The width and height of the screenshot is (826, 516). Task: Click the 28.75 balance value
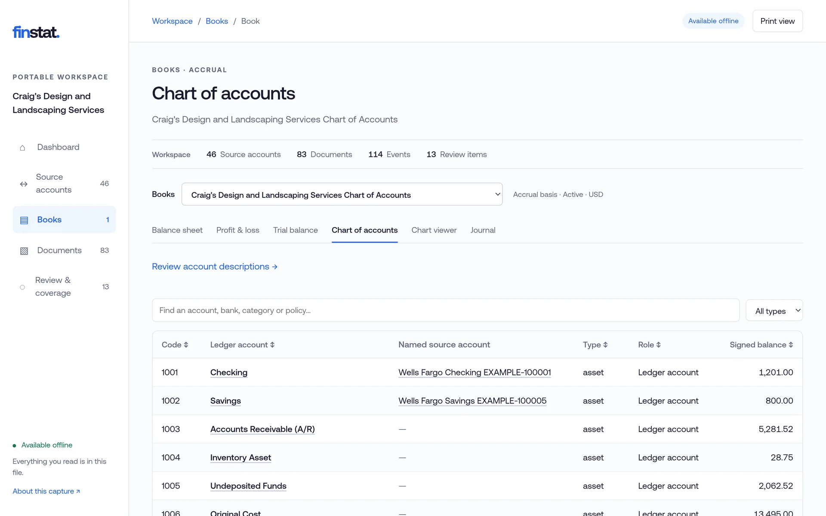tap(782, 458)
